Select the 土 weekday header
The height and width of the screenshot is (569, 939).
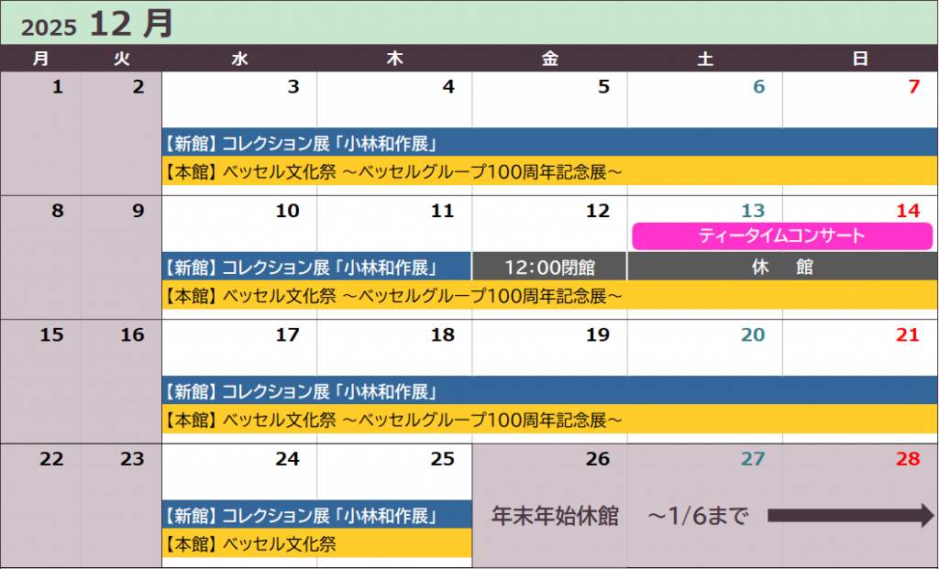click(704, 59)
